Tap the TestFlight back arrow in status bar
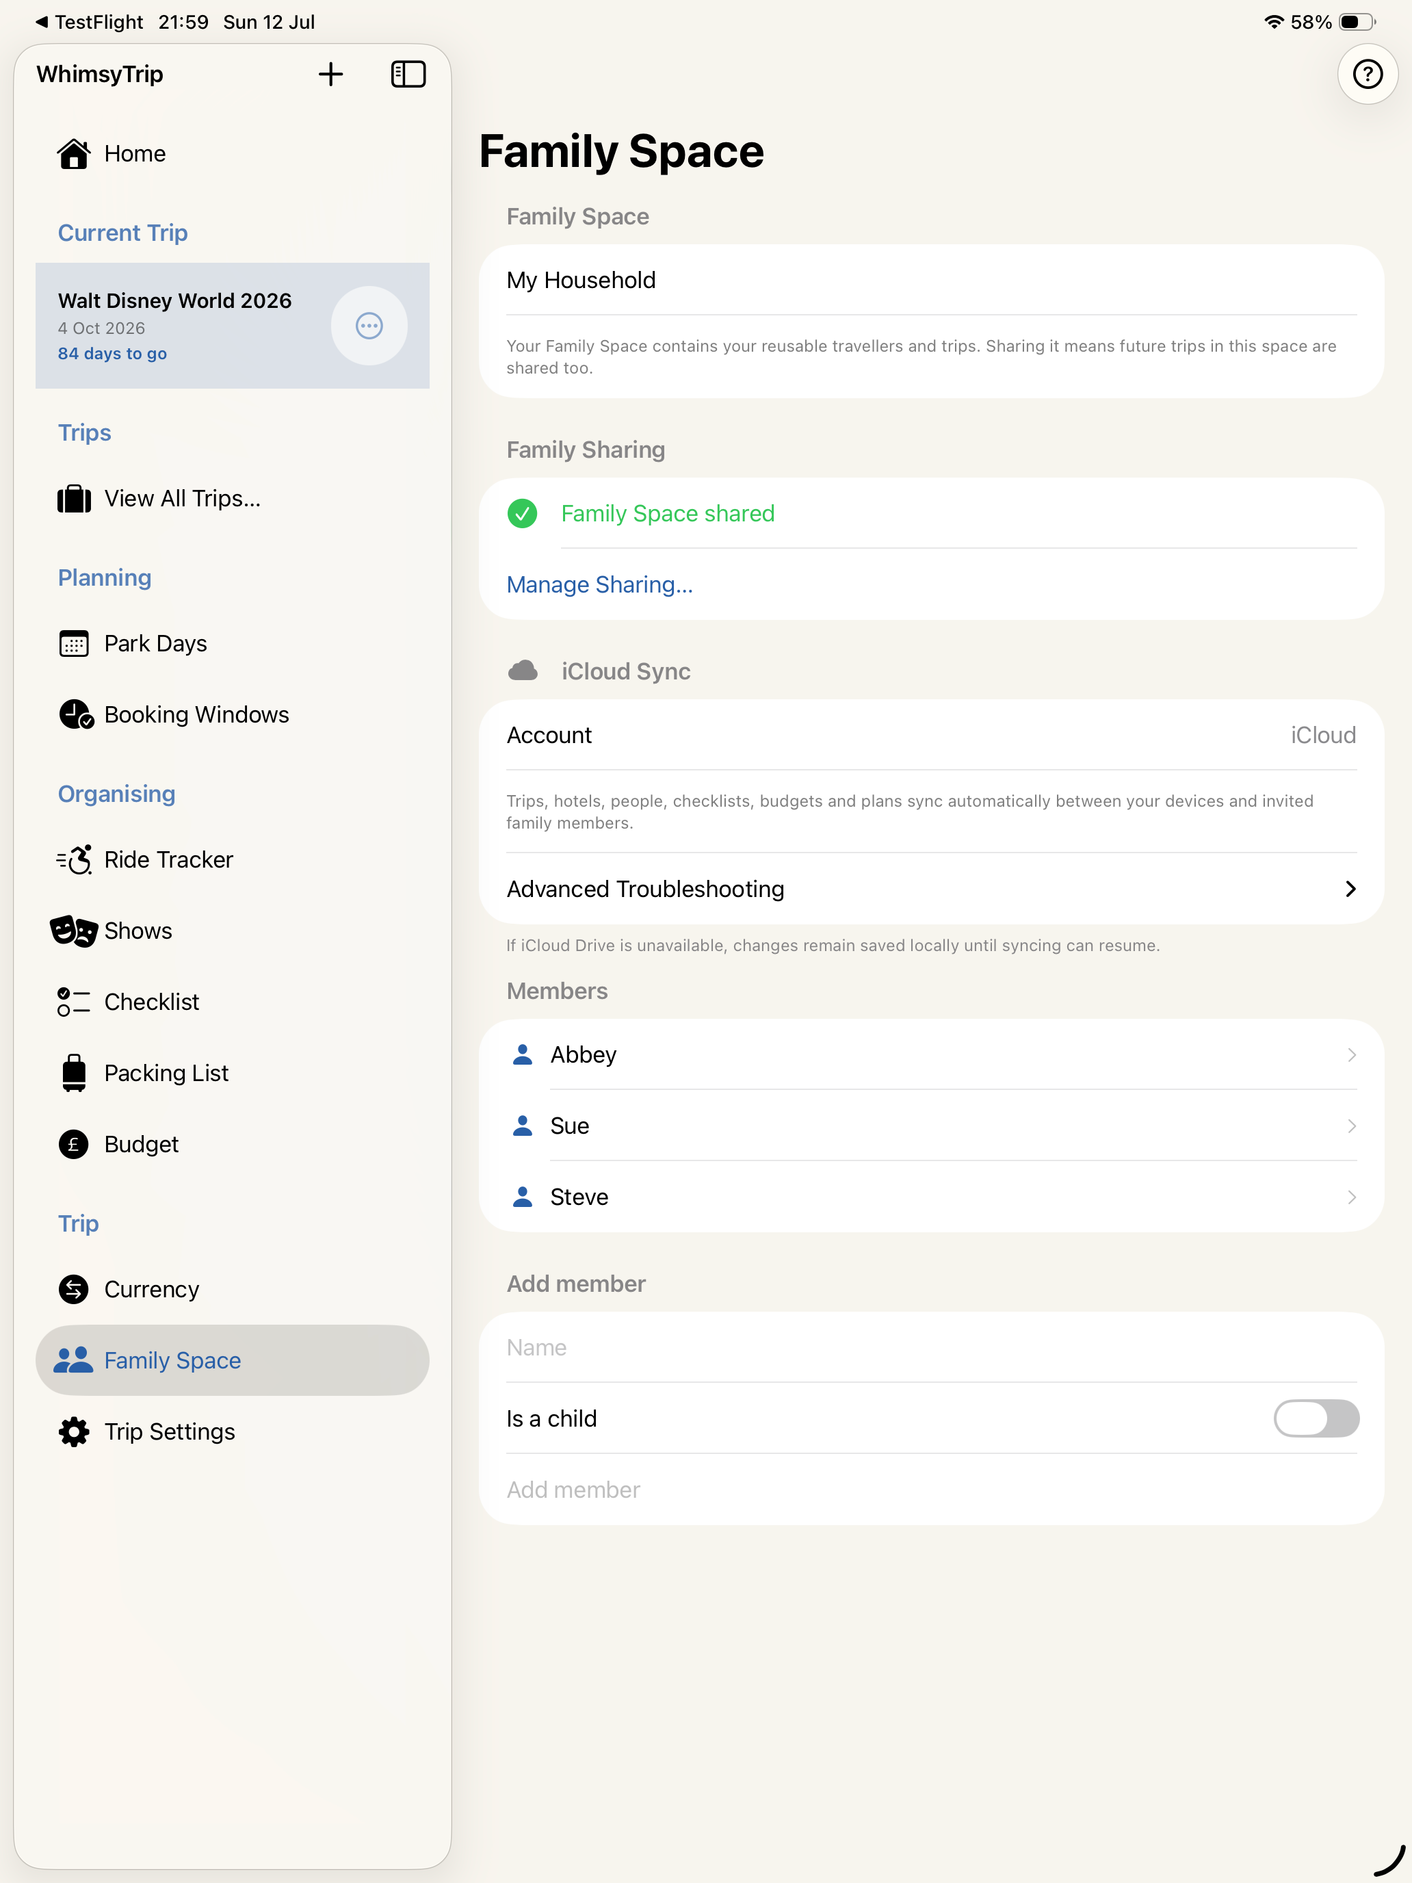Screen dimensions: 1412x1883 coord(42,22)
